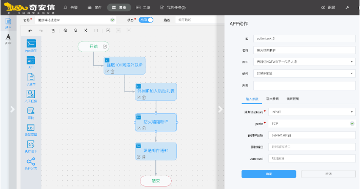
Task: Select the 人工任务 manual task icon
Action: click(x=31, y=94)
